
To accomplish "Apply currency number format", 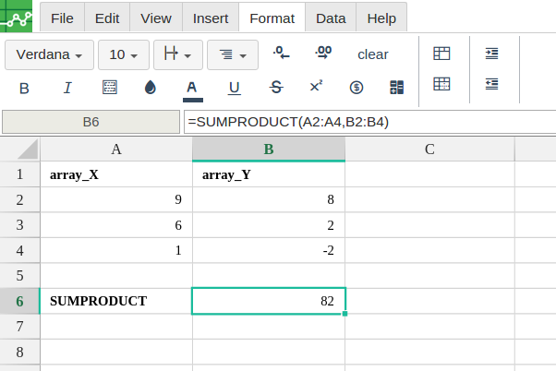I will coord(357,88).
